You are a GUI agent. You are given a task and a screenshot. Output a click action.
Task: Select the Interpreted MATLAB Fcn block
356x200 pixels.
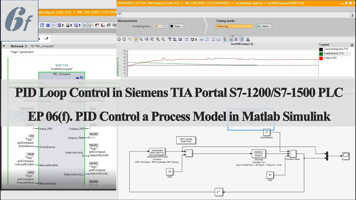(x=157, y=152)
